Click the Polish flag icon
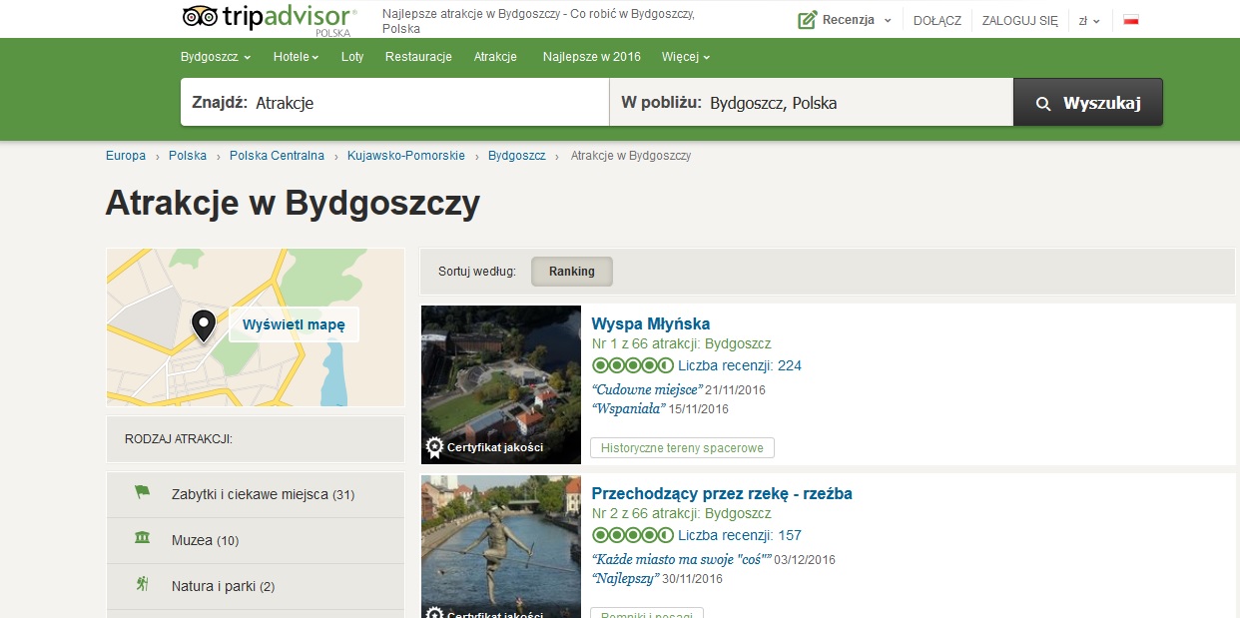The width and height of the screenshot is (1240, 618). pyautogui.click(x=1131, y=20)
